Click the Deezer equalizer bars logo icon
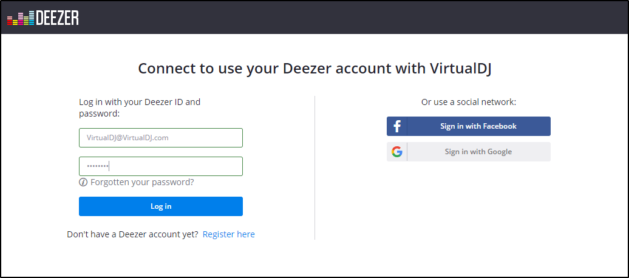The width and height of the screenshot is (629, 278). 21,18
